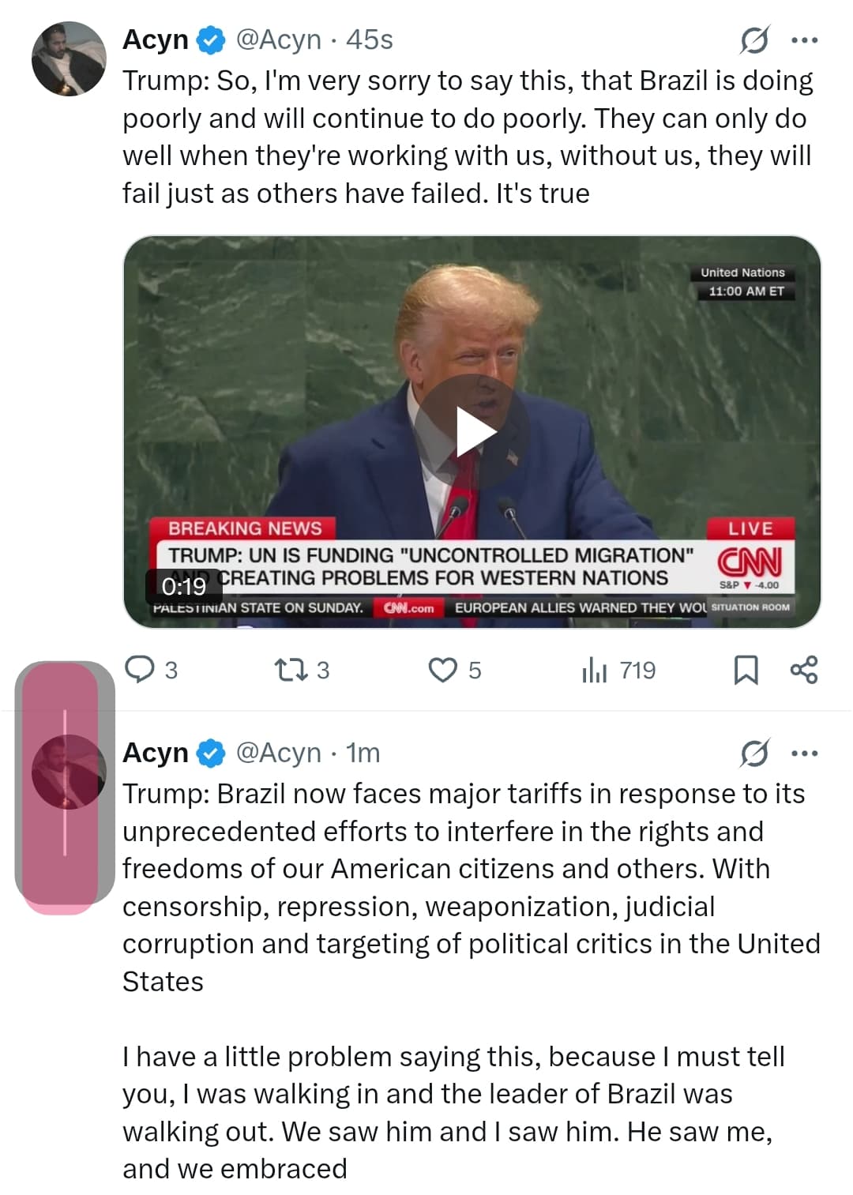Open replies on the first Acyn tweet

pos(152,670)
